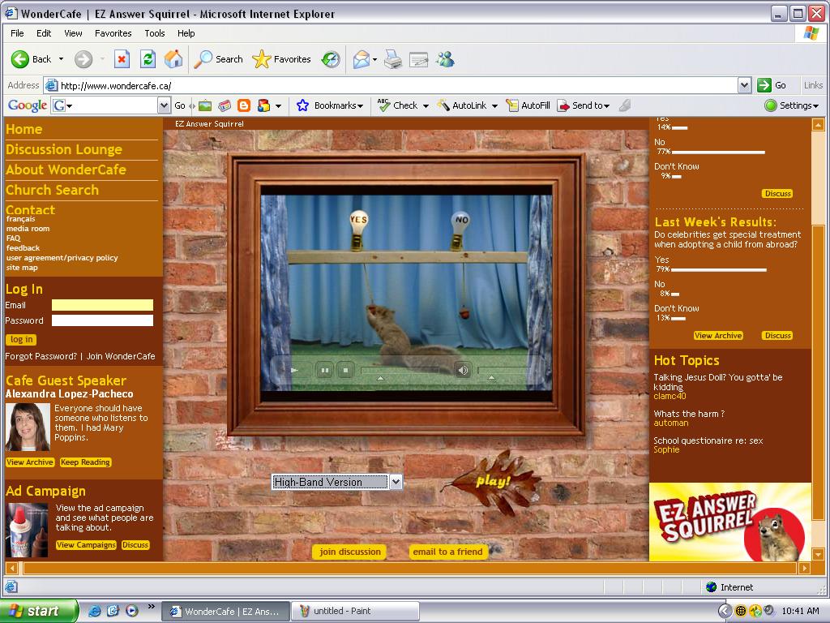Open the Favorites star toolbar button
The width and height of the screenshot is (830, 623).
(x=281, y=59)
